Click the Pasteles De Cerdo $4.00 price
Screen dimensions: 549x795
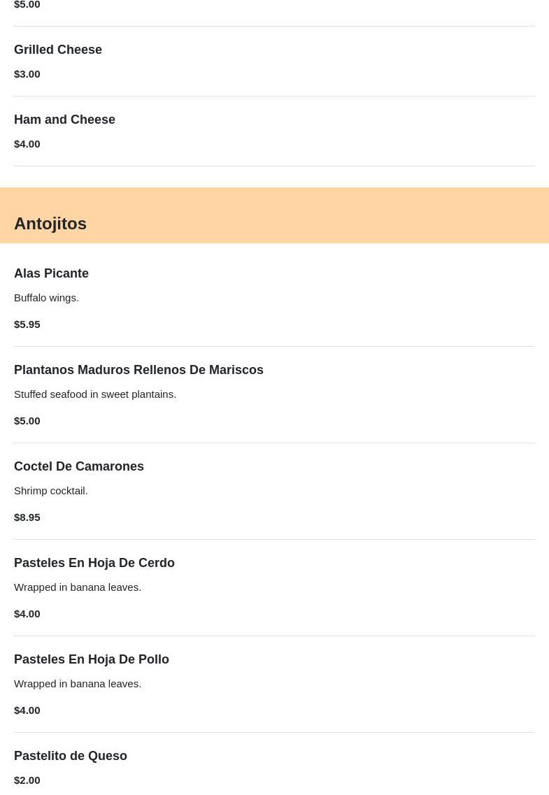[27, 613]
